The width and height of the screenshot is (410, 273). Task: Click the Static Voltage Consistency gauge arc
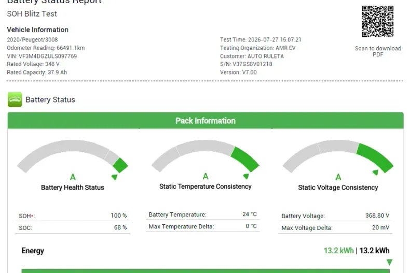[x=338, y=156]
